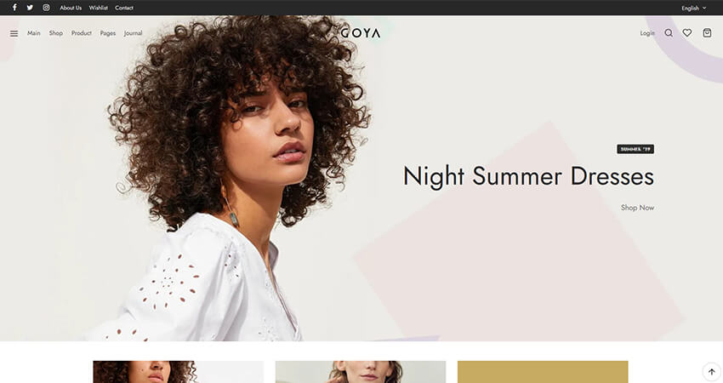Open the wishlist heart icon
This screenshot has height=383, width=723.
(687, 32)
